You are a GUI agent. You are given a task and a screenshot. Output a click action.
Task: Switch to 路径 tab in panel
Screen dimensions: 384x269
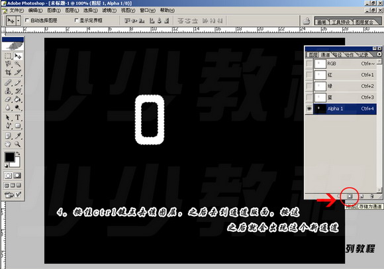(x=338, y=54)
